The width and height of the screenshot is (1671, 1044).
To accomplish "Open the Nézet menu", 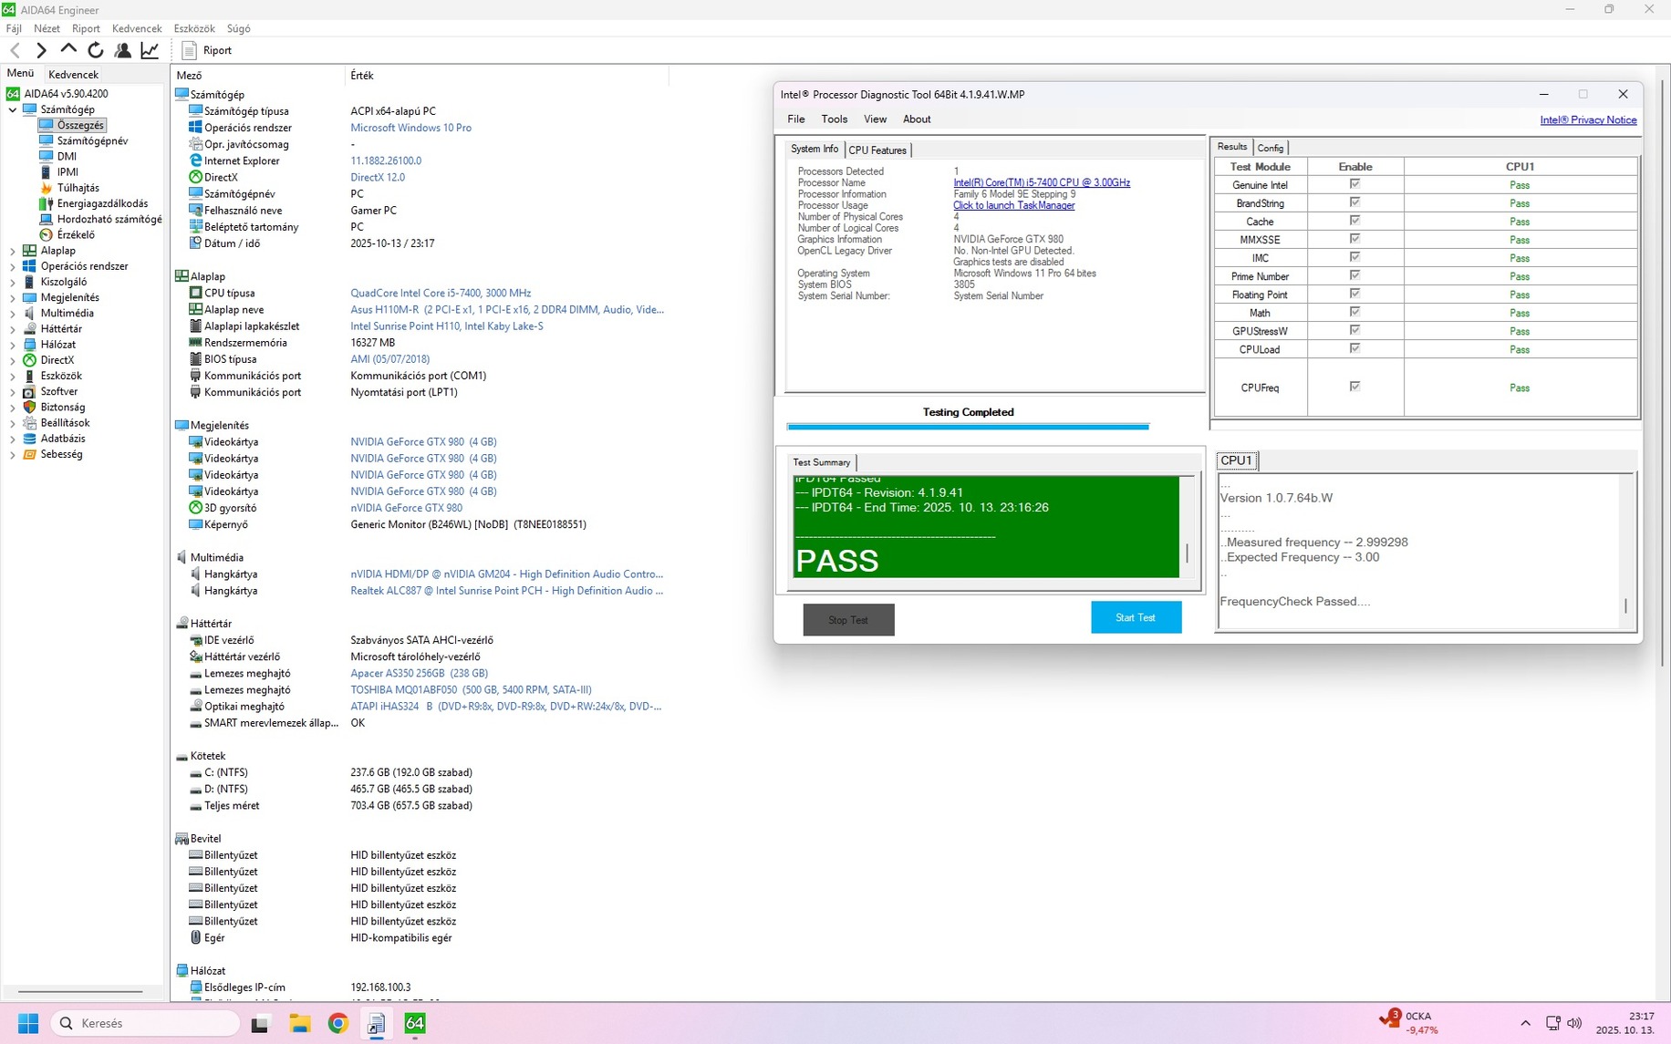I will click(x=47, y=28).
